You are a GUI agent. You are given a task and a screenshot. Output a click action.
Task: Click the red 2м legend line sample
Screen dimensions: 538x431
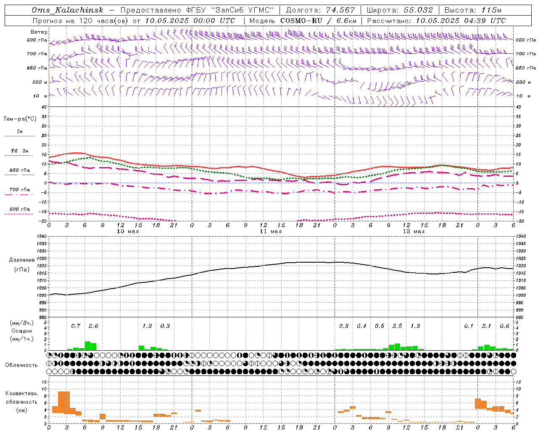pos(19,136)
